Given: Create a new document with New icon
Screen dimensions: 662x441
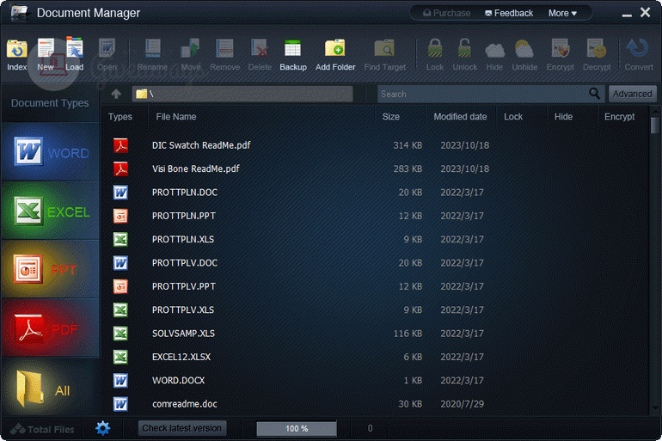Looking at the screenshot, I should click(46, 53).
